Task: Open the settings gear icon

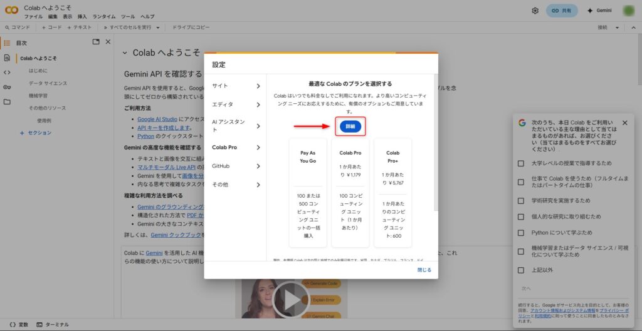Action: 535,11
